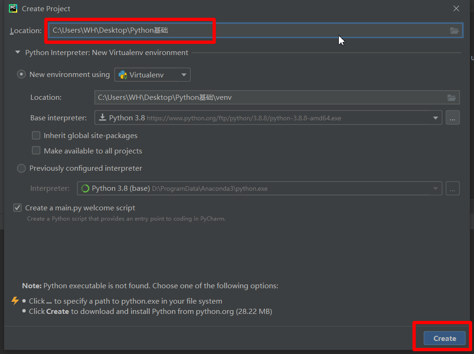
Task: Collapse the Python Interpreter section
Action: click(x=18, y=52)
